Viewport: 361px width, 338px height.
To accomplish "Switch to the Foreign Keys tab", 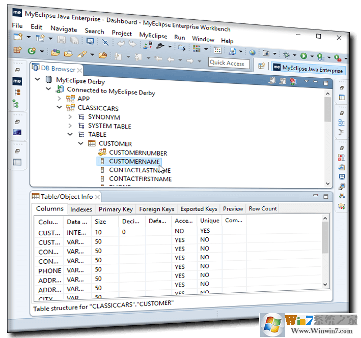I will [156, 209].
